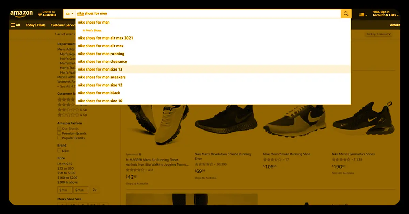Image resolution: width=409 pixels, height=214 pixels.
Task: Click the magnifier search button
Action: coord(346,14)
